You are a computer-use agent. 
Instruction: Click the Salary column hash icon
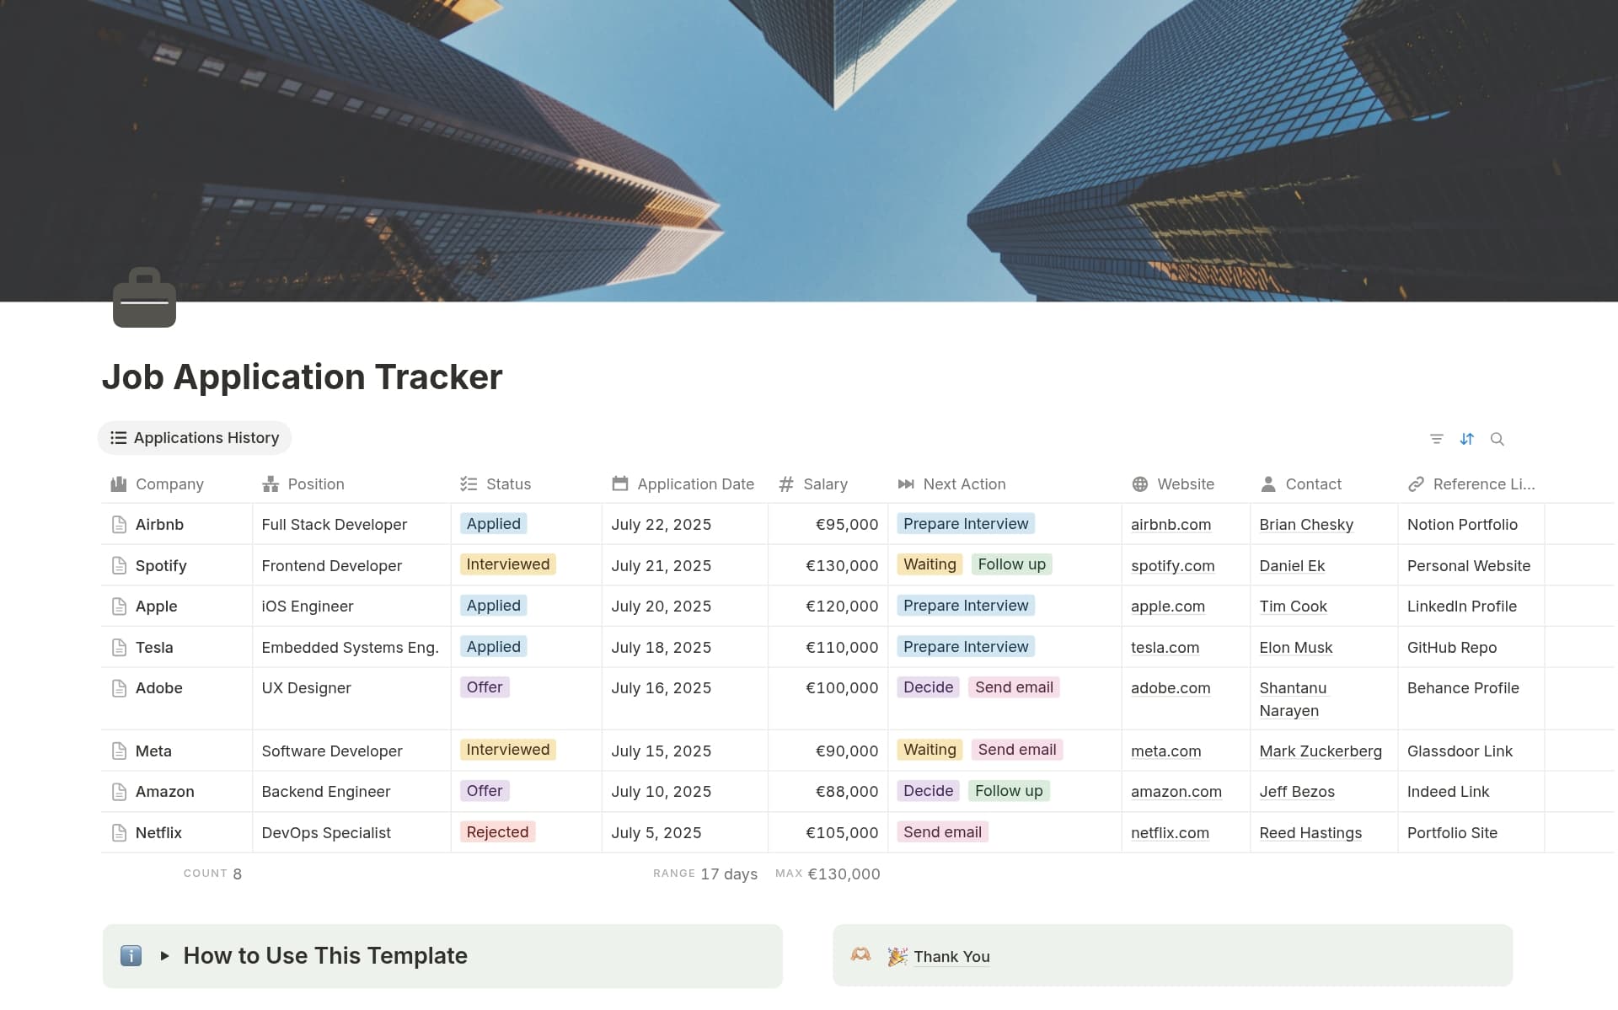[786, 484]
